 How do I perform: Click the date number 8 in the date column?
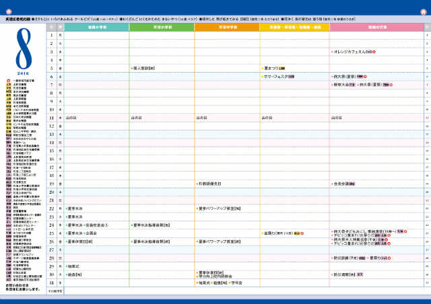coord(51,93)
